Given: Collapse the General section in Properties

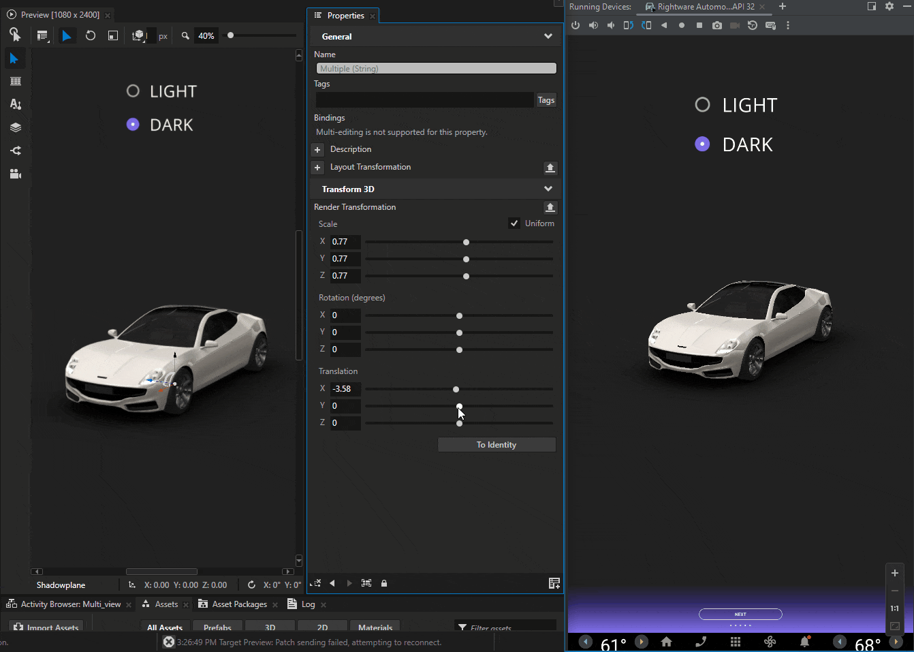Looking at the screenshot, I should click(548, 36).
